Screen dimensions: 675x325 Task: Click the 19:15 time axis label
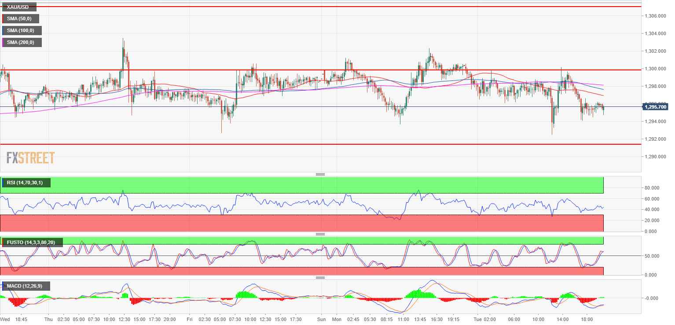point(453,319)
